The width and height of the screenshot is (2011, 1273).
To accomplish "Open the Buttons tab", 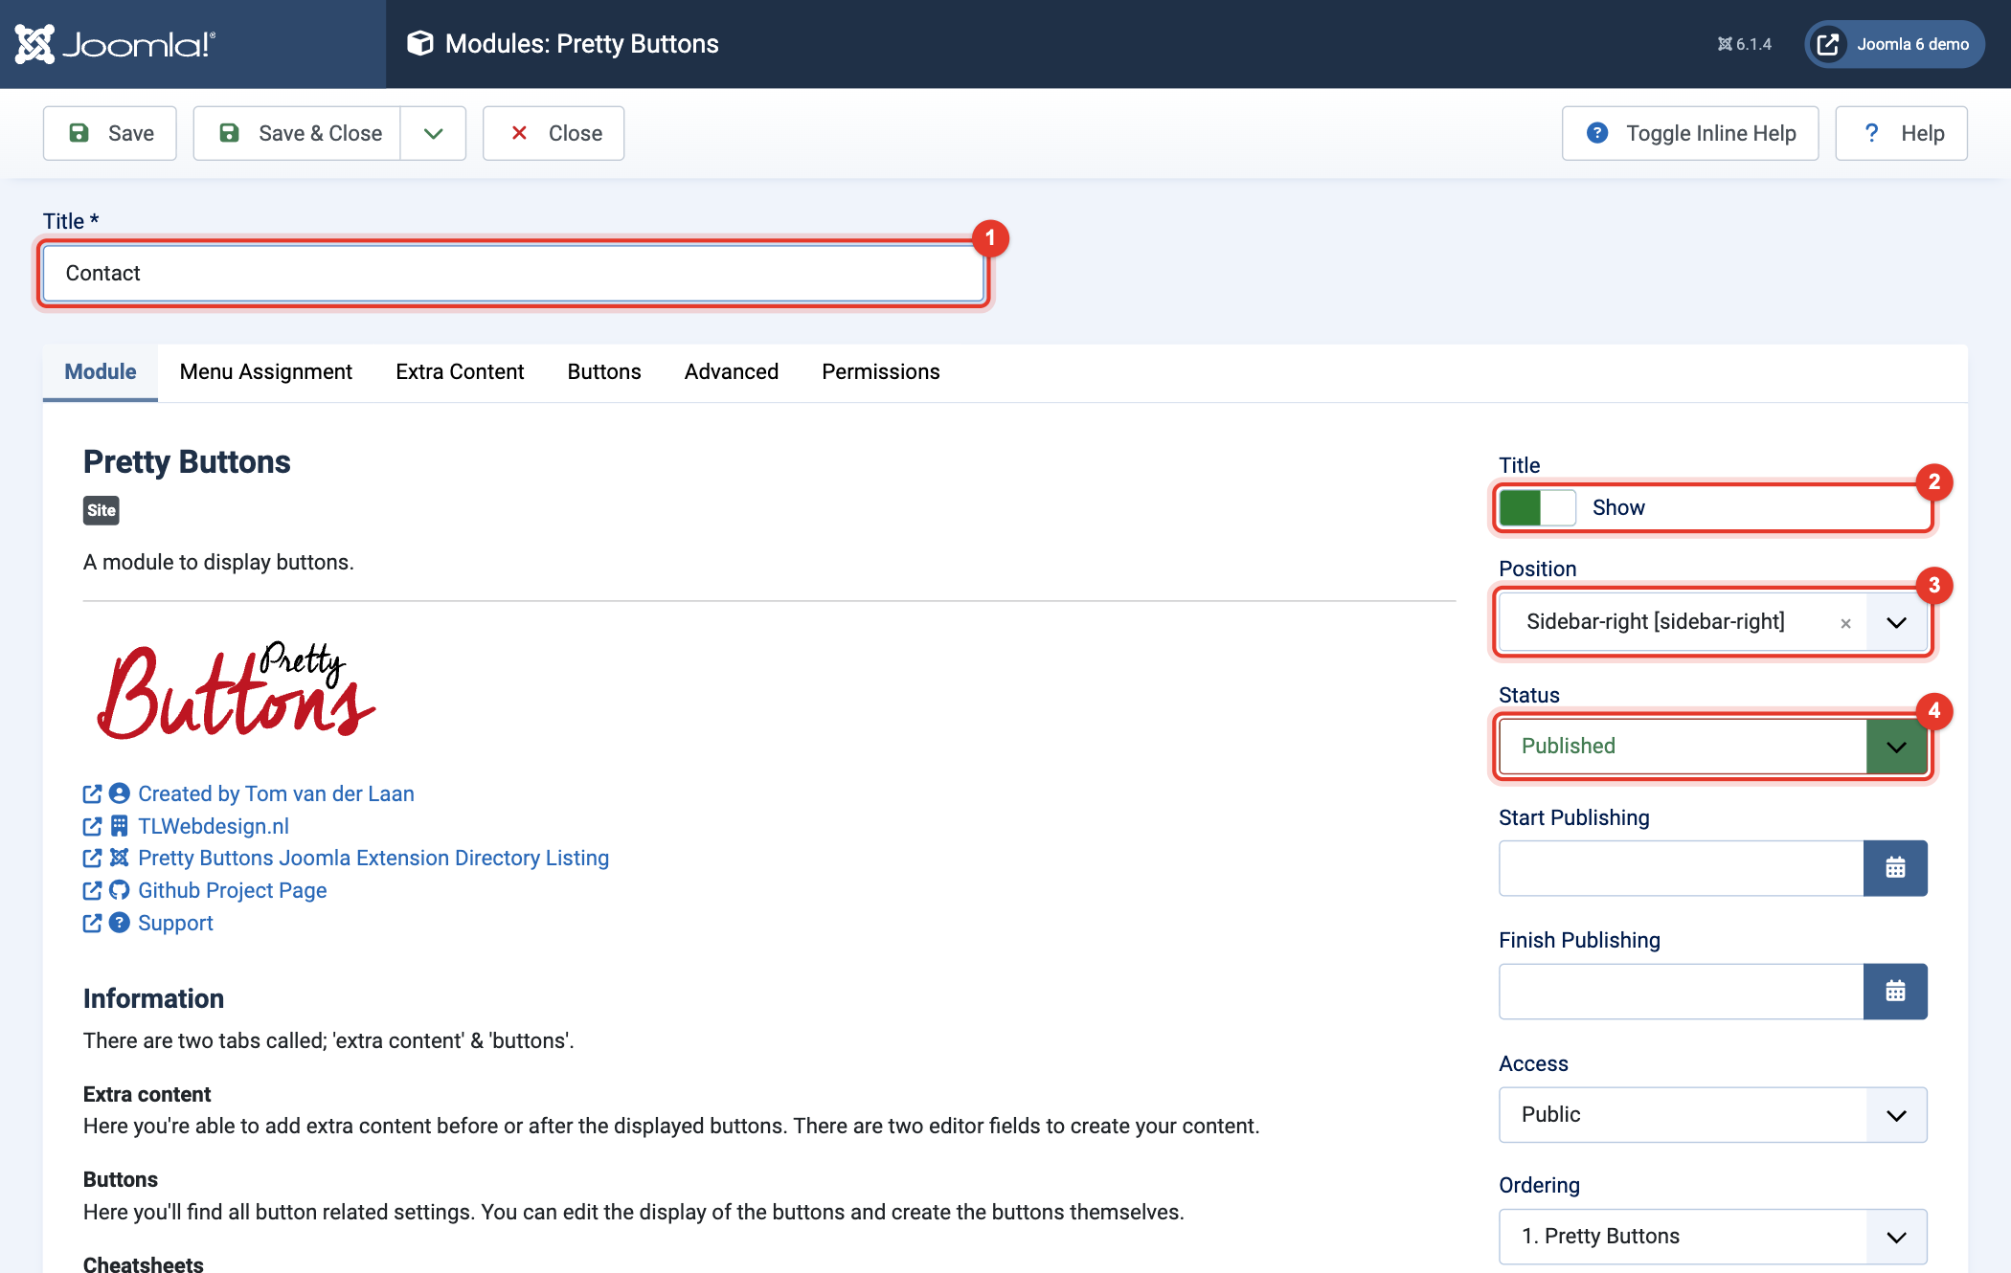I will point(604,371).
